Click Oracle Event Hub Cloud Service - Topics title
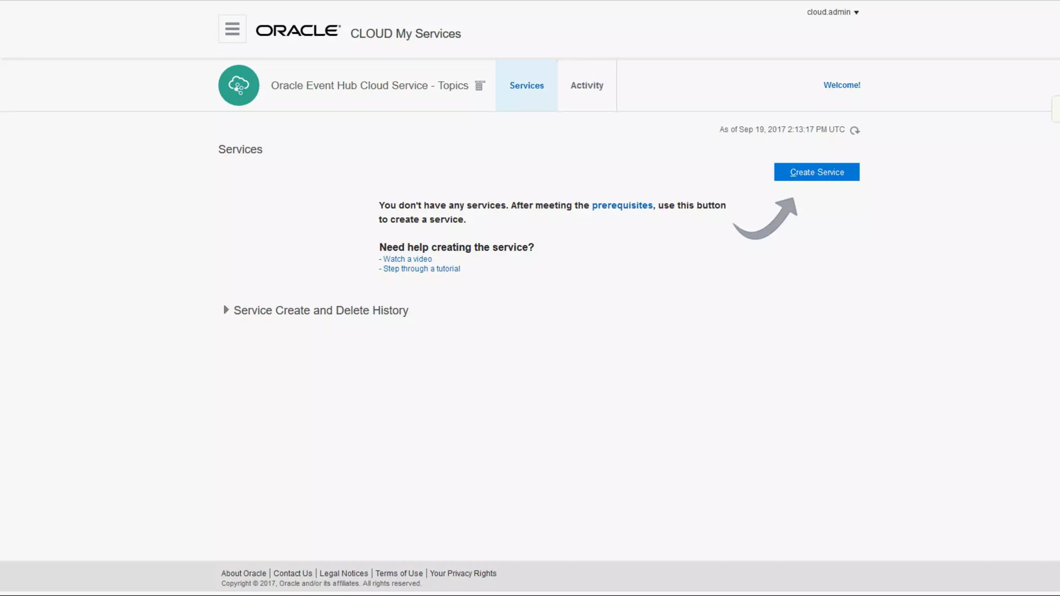 click(370, 85)
